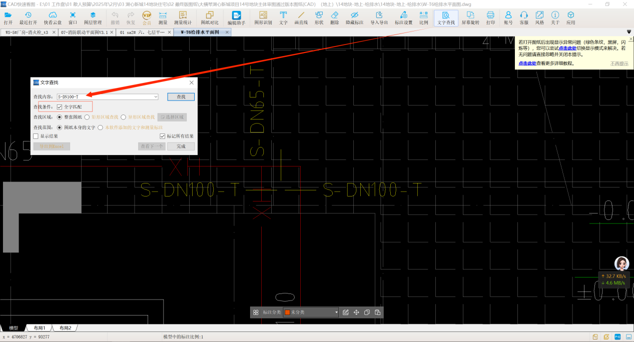Viewport: 634px width, 342px height.
Task: Switch to 布局2 layout tab
Action: (x=65, y=328)
